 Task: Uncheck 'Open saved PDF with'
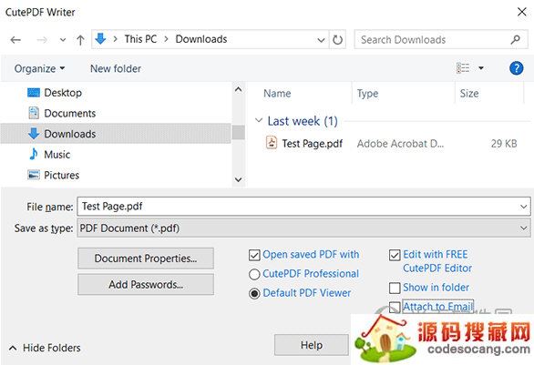254,255
